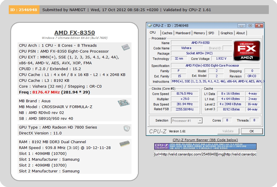This screenshot has width=277, height=187.
Task: Click the DirectX Version : 11.0 line
Action: coord(40,133)
